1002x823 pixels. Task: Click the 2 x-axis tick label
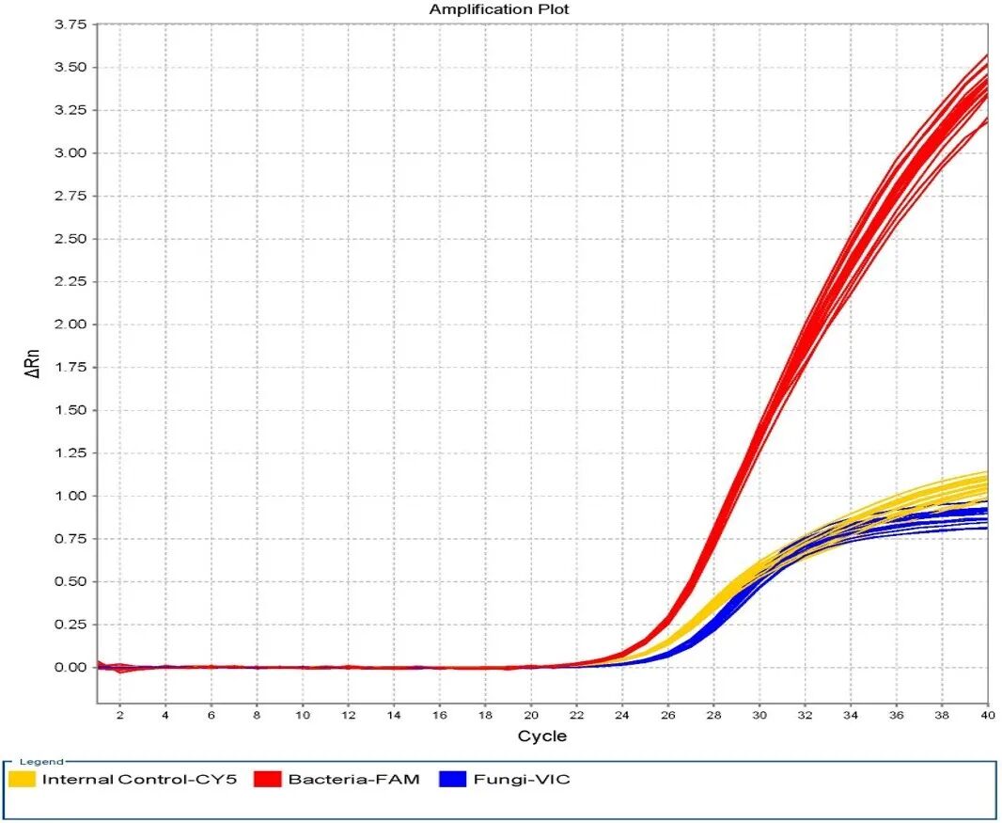(x=119, y=715)
